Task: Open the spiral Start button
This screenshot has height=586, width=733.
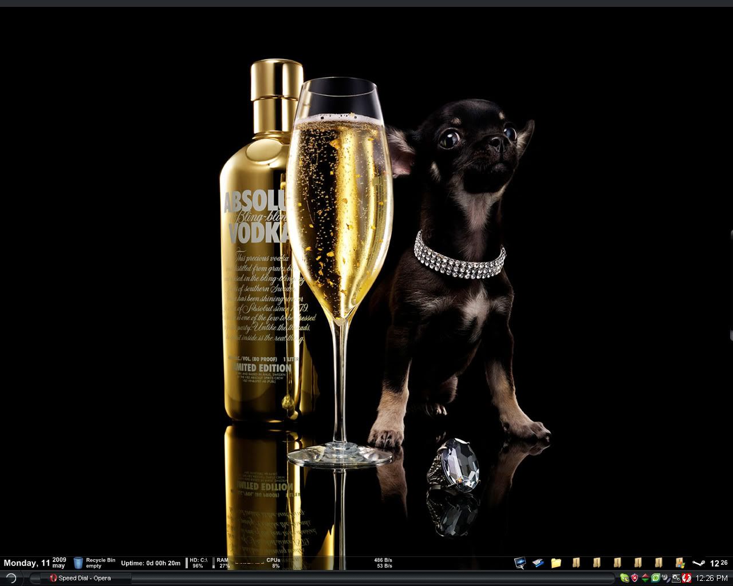Action: (10, 578)
